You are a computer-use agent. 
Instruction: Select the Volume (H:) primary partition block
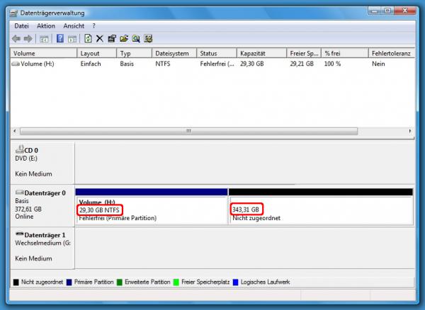(x=152, y=207)
